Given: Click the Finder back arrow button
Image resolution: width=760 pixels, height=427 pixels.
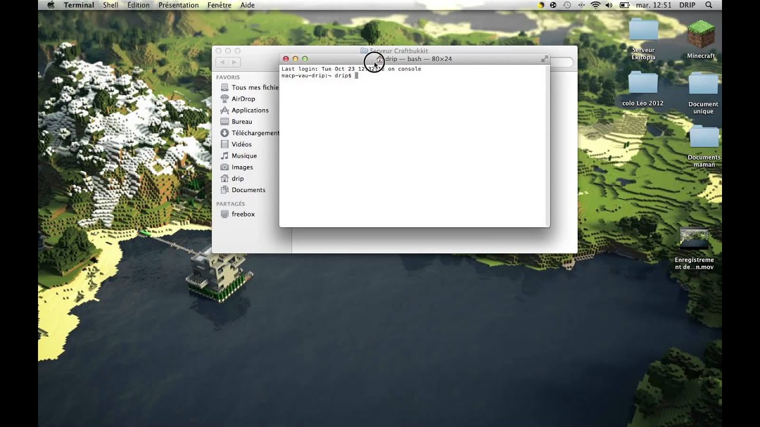Looking at the screenshot, I should click(223, 62).
